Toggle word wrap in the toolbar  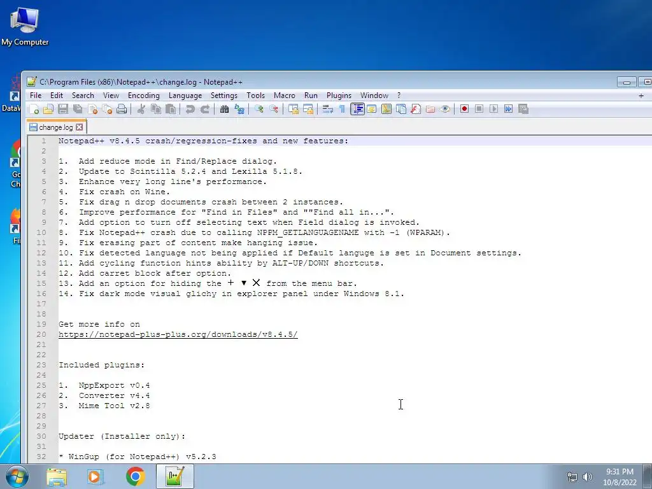pyautogui.click(x=328, y=109)
